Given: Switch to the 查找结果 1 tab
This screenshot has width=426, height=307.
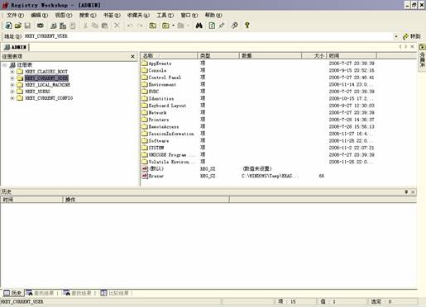Looking at the screenshot, I should click(x=42, y=293).
